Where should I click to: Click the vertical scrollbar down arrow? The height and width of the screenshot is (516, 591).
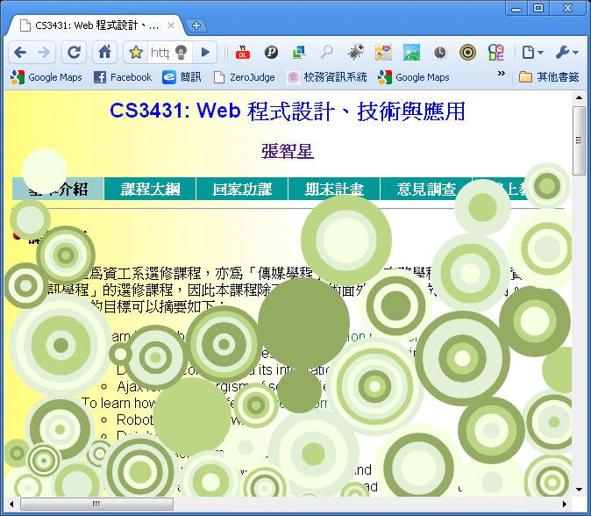[579, 490]
